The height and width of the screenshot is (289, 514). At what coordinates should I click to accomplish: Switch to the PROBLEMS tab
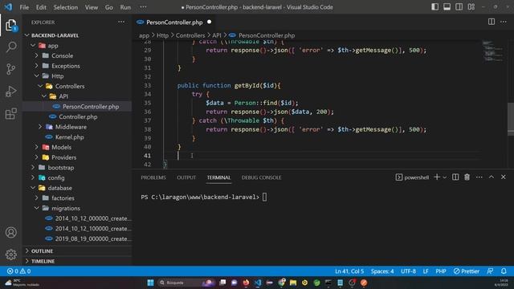[153, 177]
